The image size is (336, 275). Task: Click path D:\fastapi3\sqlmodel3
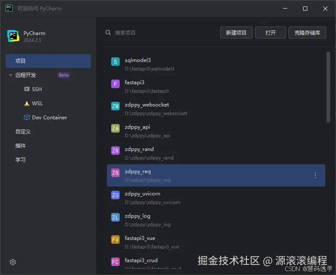pos(150,69)
